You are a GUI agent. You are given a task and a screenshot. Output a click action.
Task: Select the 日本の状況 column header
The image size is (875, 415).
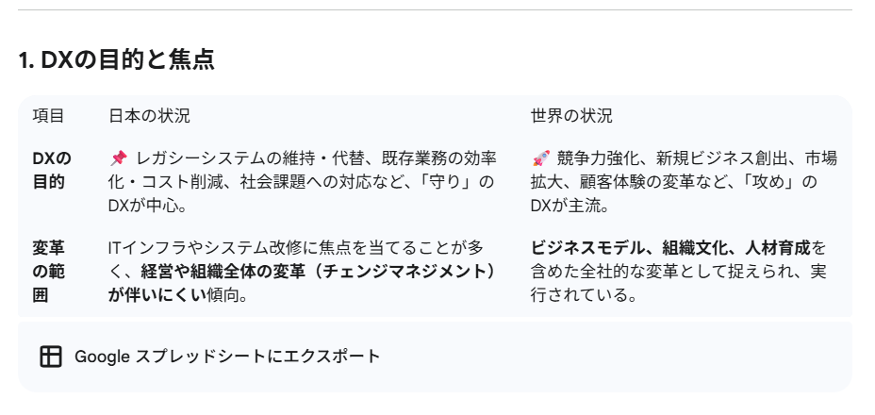(149, 116)
